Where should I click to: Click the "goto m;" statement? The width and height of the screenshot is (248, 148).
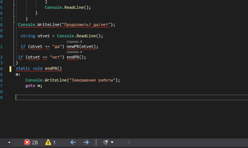pyautogui.click(x=34, y=86)
